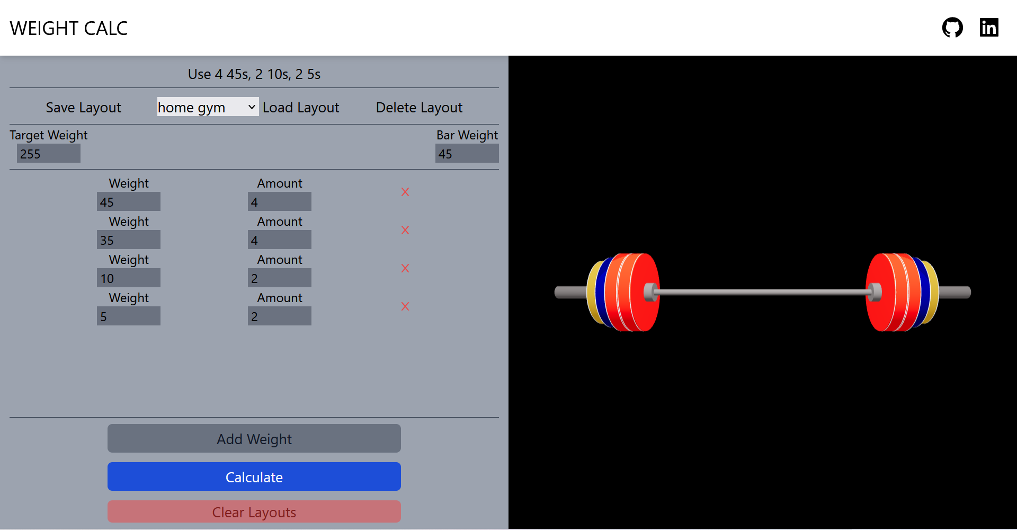Click the Target Weight label

click(49, 135)
